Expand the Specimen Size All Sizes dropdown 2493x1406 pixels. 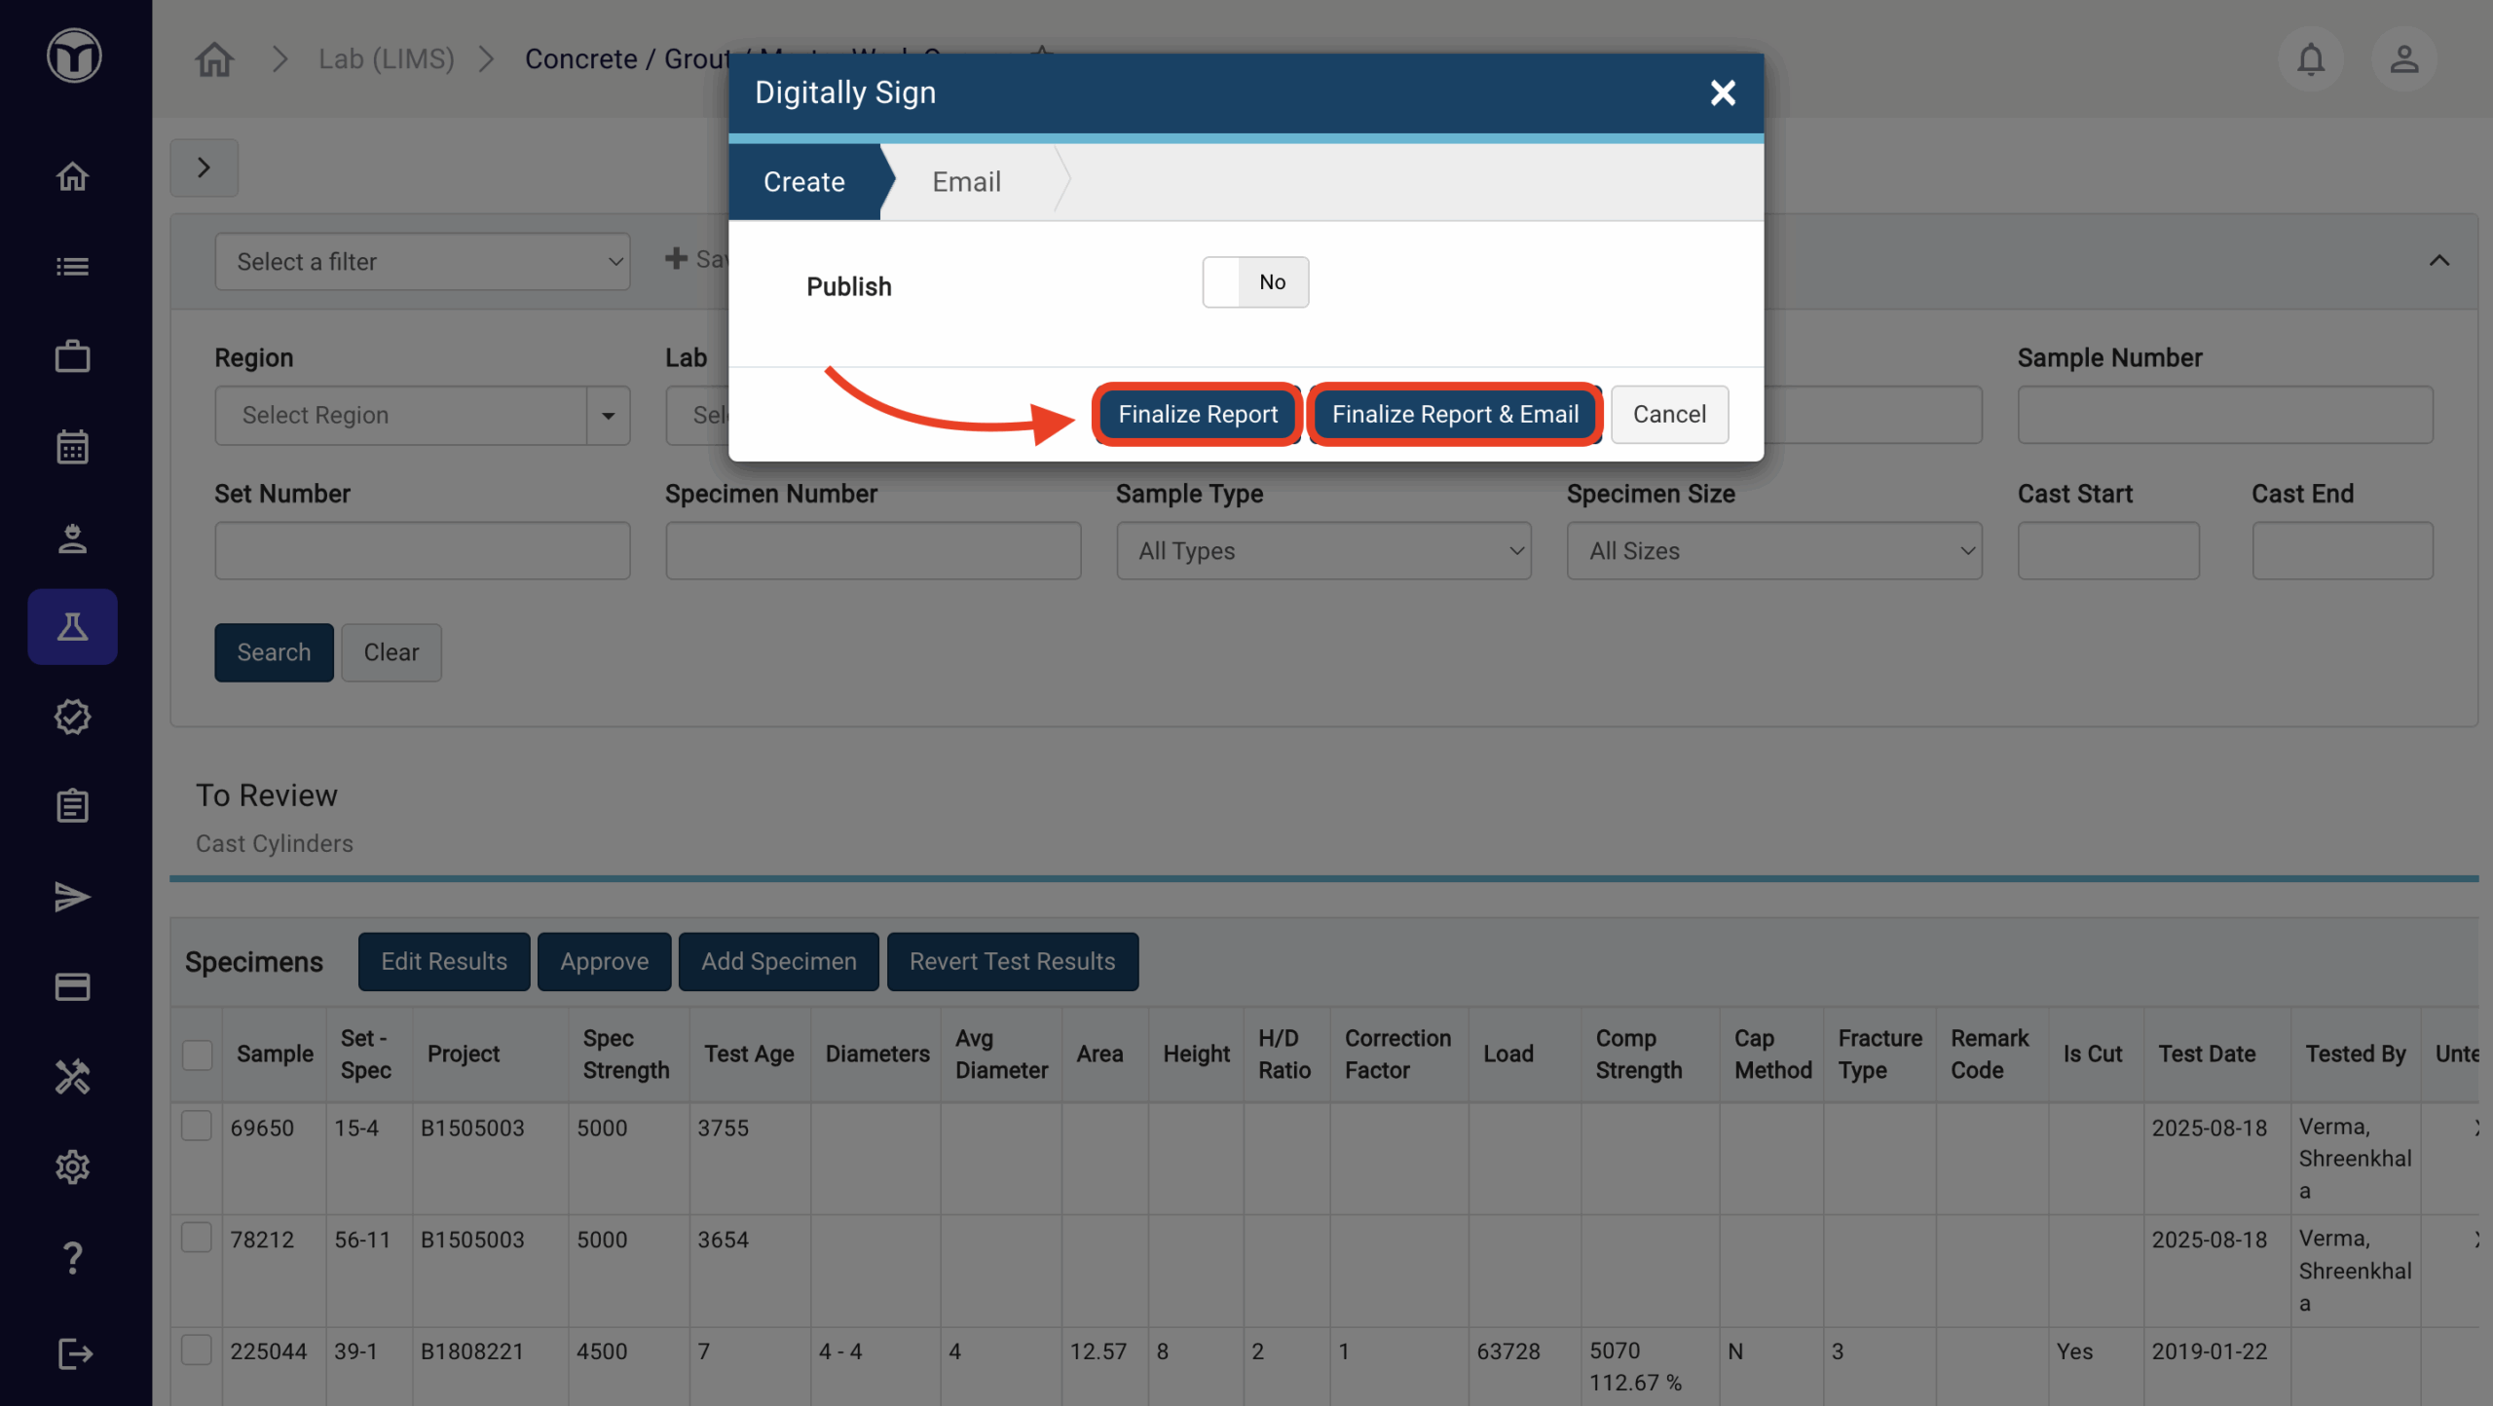point(1773,551)
